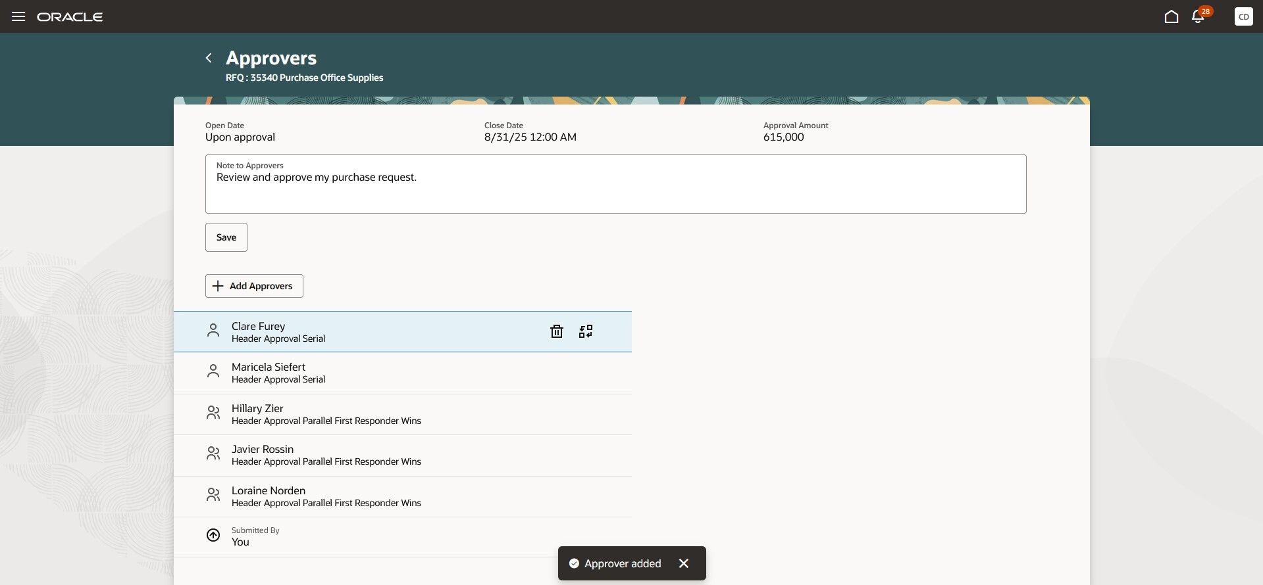This screenshot has height=585, width=1263.
Task: Click the person icon beside Clare Furey
Action: (213, 331)
